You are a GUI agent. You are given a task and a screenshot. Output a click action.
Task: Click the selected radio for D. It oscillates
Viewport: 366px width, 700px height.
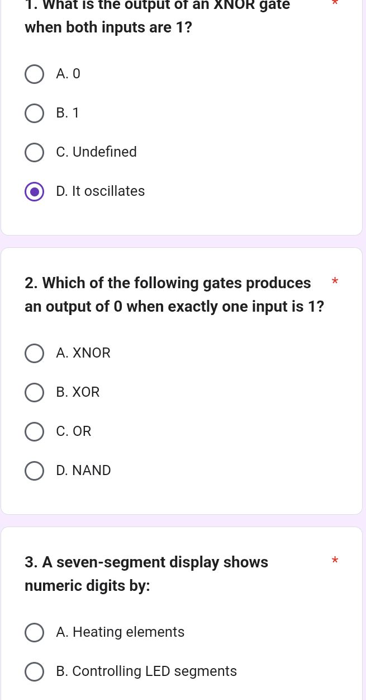pyautogui.click(x=34, y=191)
